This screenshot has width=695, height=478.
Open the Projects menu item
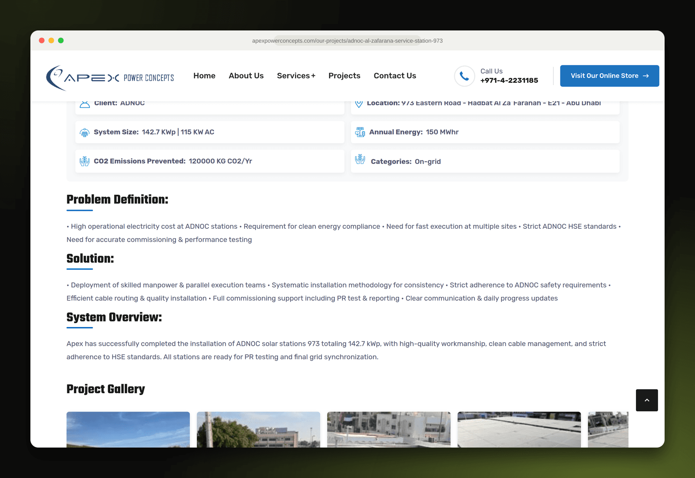[344, 76]
